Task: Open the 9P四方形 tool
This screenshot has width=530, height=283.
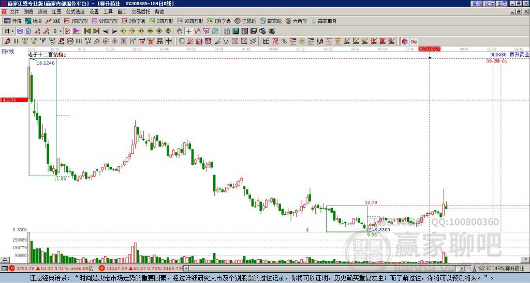Action: pos(105,21)
